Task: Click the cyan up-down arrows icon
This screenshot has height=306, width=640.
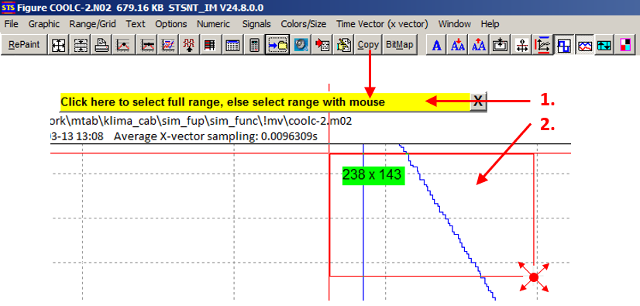Action: point(604,45)
